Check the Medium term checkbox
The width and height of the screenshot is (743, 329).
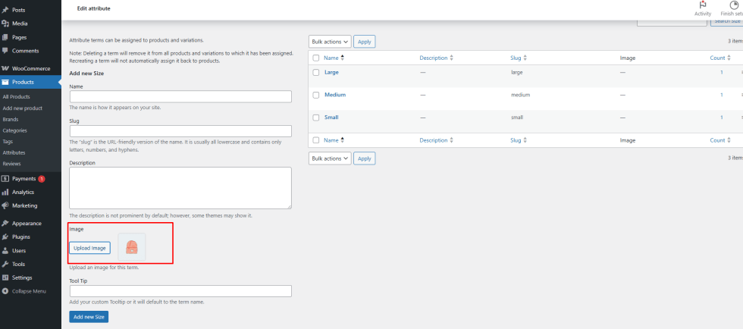coord(316,95)
